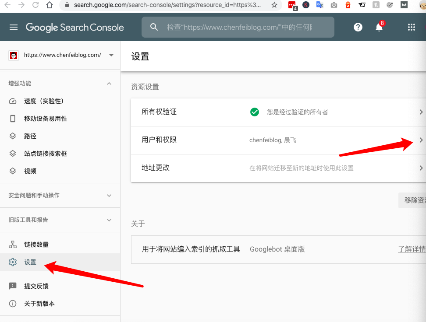Click the browser forward arrow
This screenshot has width=426, height=322.
pyautogui.click(x=21, y=5)
